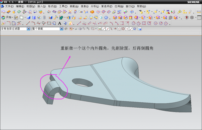202x130 pixels.
Task: Click the Sketch icon next to 开始
Action: pos(16,17)
